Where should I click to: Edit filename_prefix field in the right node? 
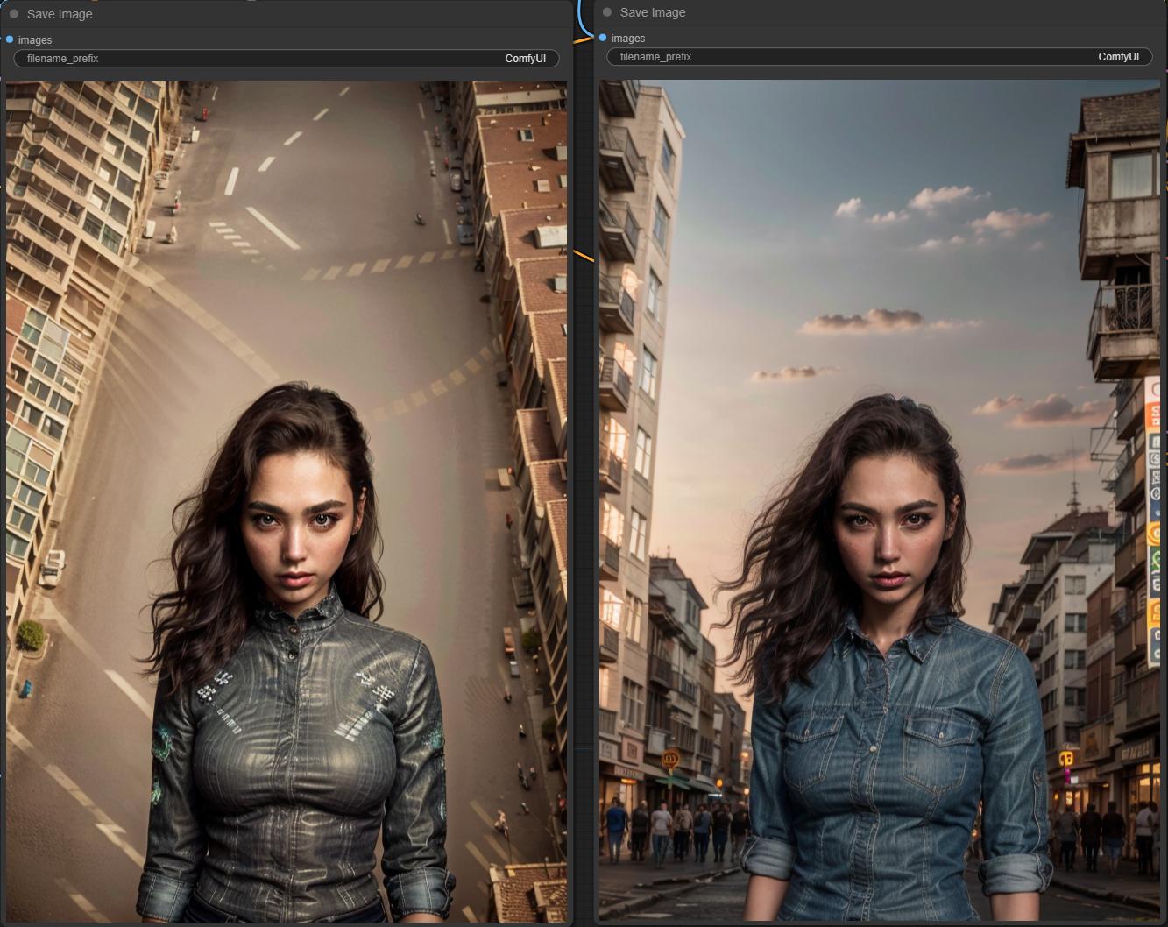(880, 57)
